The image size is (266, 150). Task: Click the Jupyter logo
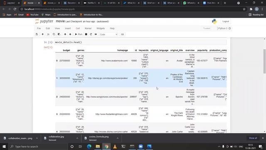click(44, 21)
